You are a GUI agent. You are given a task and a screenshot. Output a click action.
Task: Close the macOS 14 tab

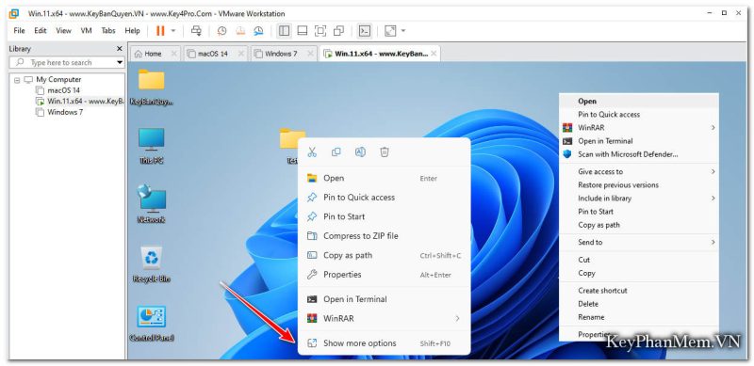tap(242, 54)
